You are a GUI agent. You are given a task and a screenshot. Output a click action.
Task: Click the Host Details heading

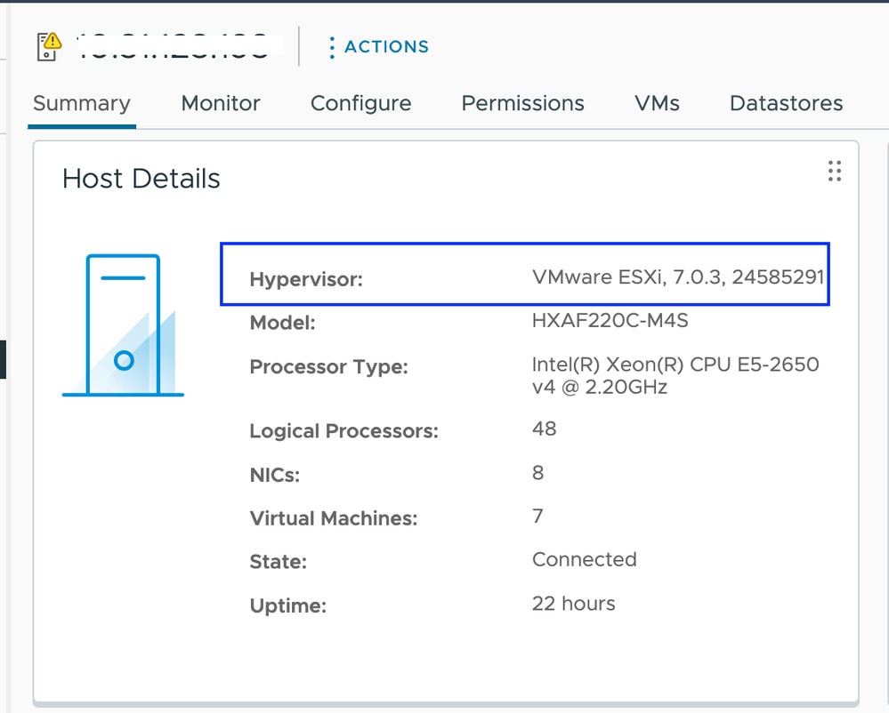click(x=141, y=179)
